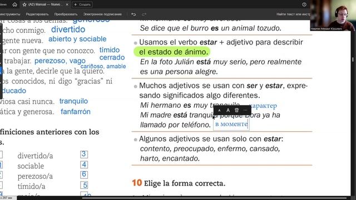356x200 pixels.
Task: Increase font size in floating text toolbar
Action: [228, 110]
